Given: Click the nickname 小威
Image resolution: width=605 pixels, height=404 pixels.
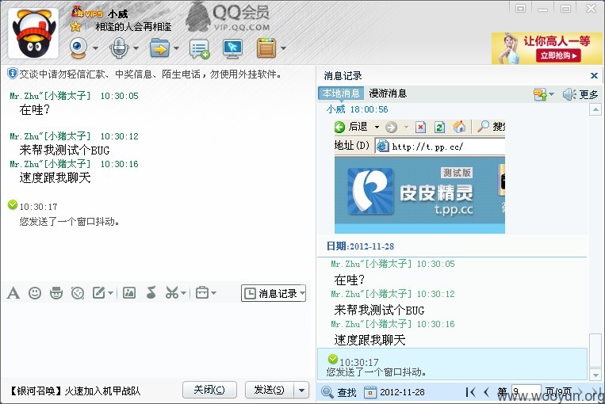Looking at the screenshot, I should click(x=117, y=14).
